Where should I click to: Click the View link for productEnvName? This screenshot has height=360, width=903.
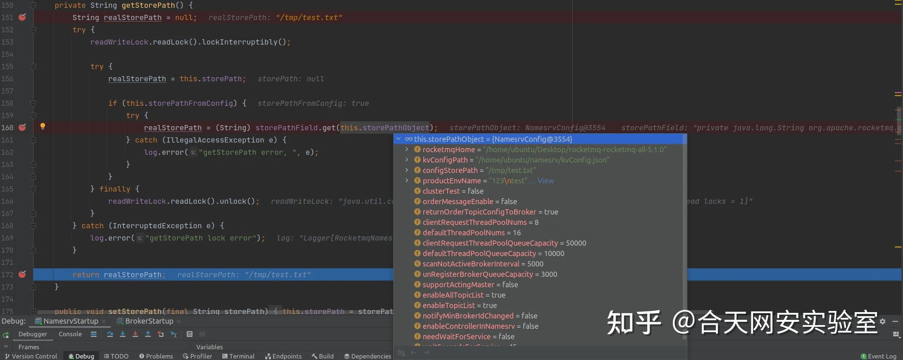[x=545, y=181]
